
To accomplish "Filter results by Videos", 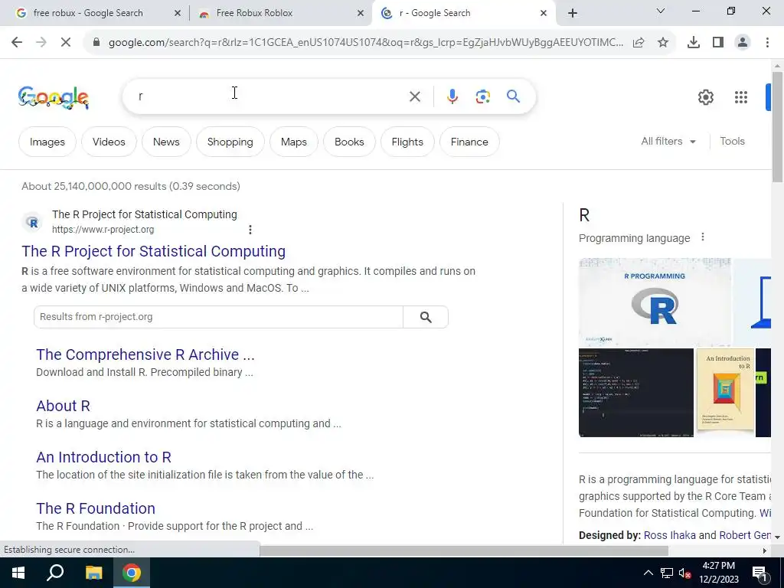I will 109,142.
